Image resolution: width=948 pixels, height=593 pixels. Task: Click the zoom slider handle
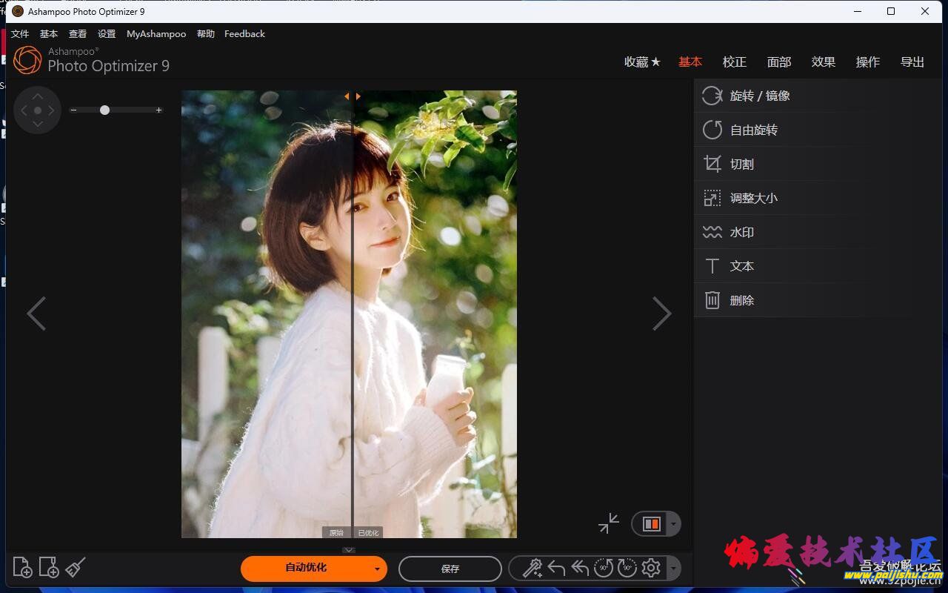tap(104, 110)
